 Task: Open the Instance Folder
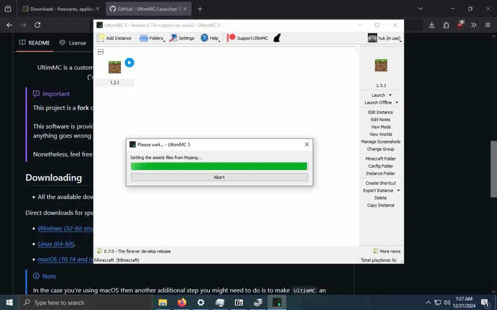381,173
